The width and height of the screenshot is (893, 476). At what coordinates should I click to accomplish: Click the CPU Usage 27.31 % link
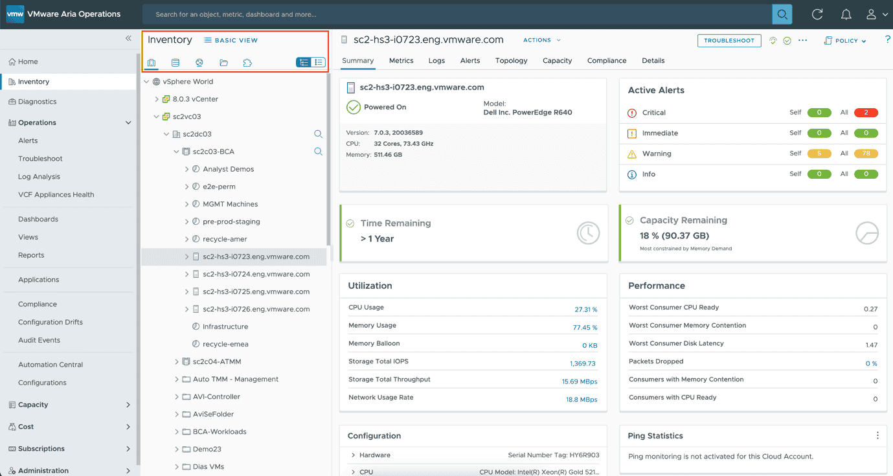(x=585, y=310)
